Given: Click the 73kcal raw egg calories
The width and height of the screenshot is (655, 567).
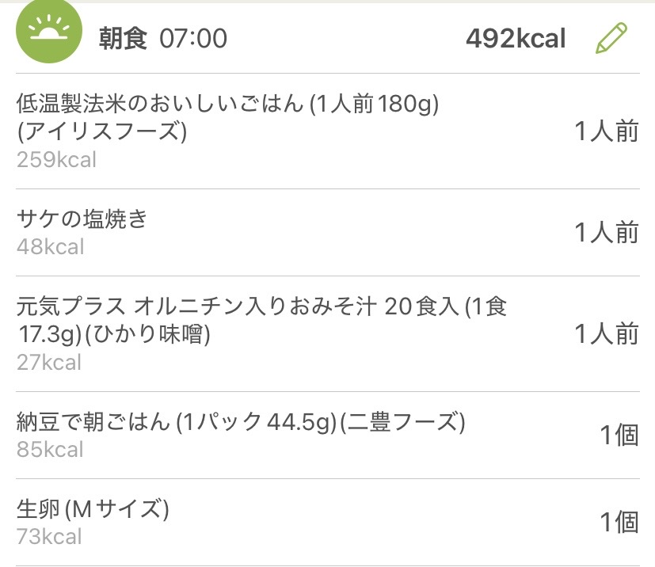Looking at the screenshot, I should pyautogui.click(x=49, y=537).
